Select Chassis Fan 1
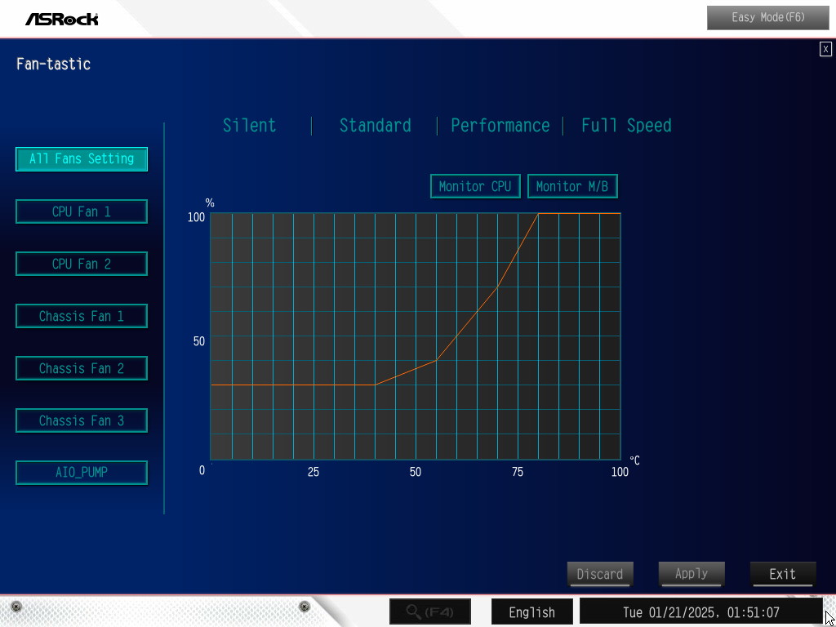The width and height of the screenshot is (836, 627). 82,316
